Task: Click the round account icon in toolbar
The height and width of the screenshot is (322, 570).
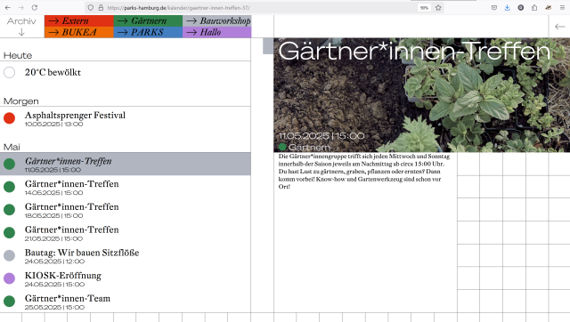Action: (x=521, y=8)
